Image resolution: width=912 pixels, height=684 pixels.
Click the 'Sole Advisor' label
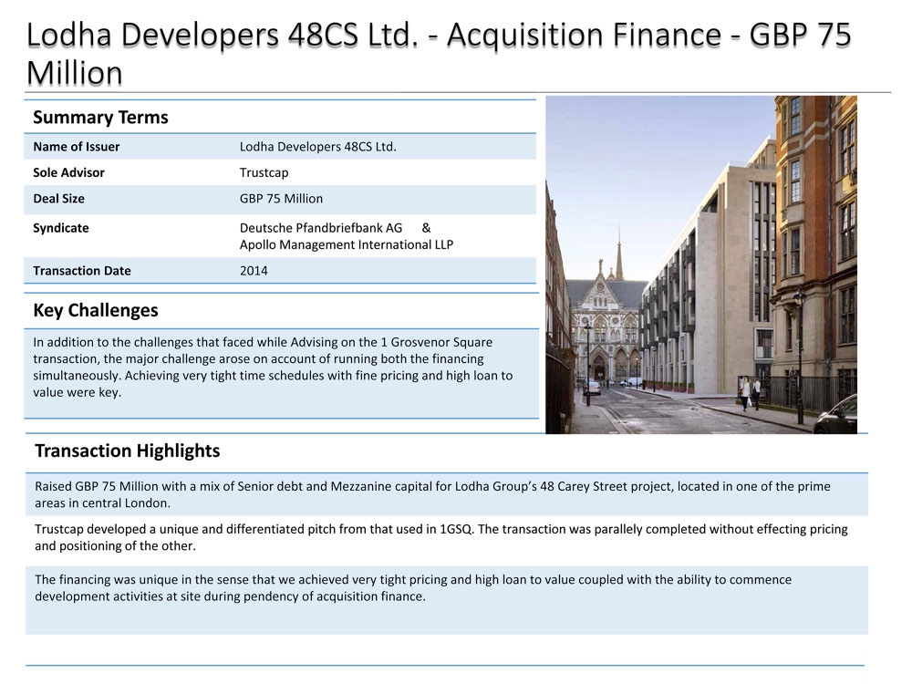(68, 172)
